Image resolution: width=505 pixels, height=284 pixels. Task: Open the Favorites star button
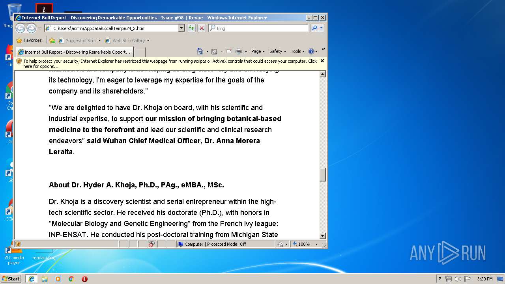(29, 40)
